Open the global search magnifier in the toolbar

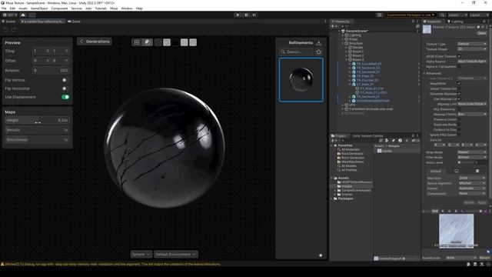442,15
